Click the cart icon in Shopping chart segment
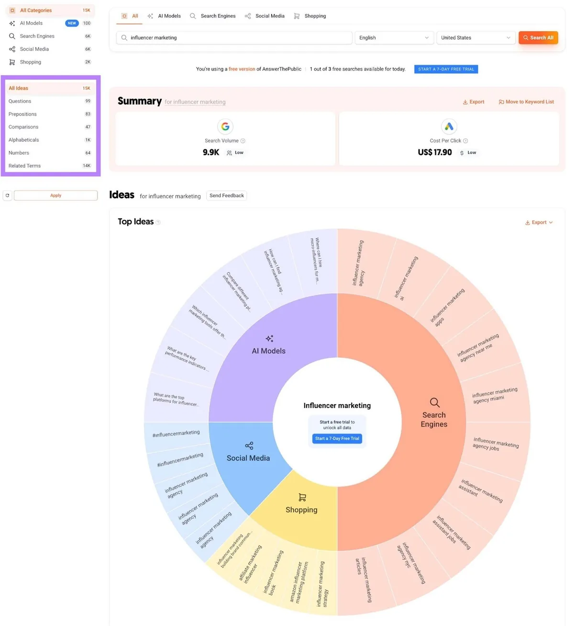 pyautogui.click(x=302, y=498)
